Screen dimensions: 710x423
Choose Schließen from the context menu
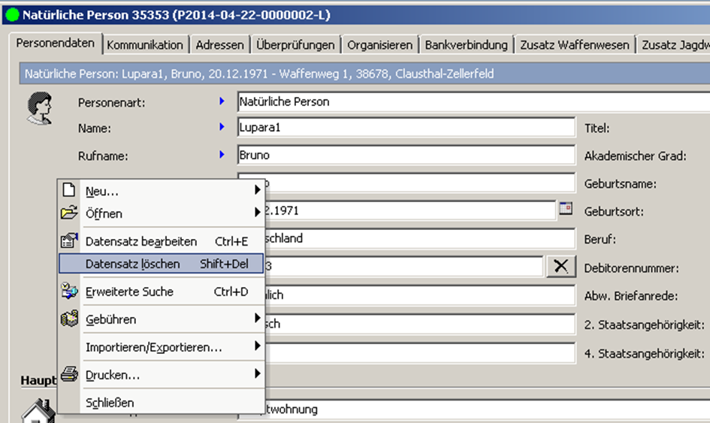(x=110, y=402)
